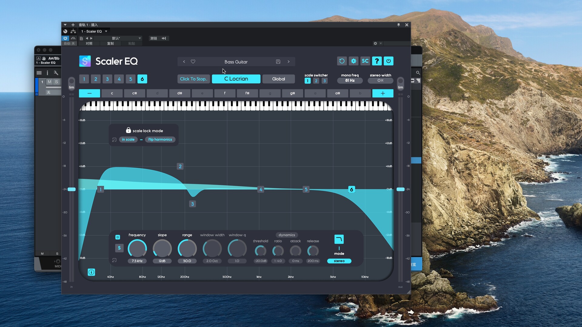Click the hand icon next to A#/Bb
Viewport: 582px width, 327px height.
44,58
